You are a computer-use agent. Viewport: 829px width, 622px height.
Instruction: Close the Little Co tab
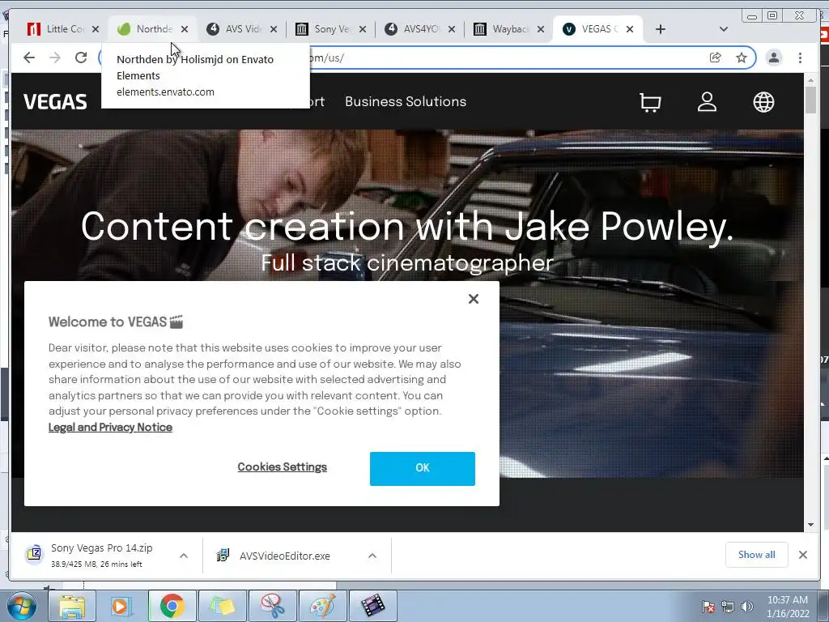[x=96, y=29]
